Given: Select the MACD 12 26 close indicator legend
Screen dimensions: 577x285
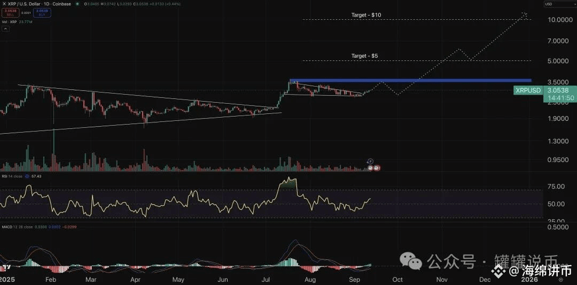Looking at the screenshot, I should pyautogui.click(x=18, y=227).
